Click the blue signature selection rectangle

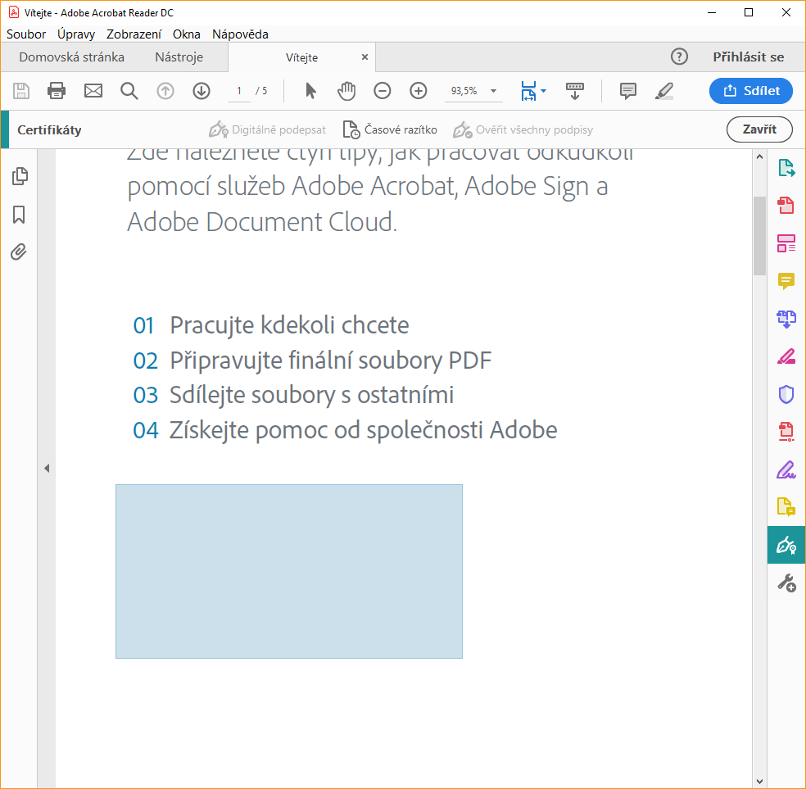pos(289,571)
